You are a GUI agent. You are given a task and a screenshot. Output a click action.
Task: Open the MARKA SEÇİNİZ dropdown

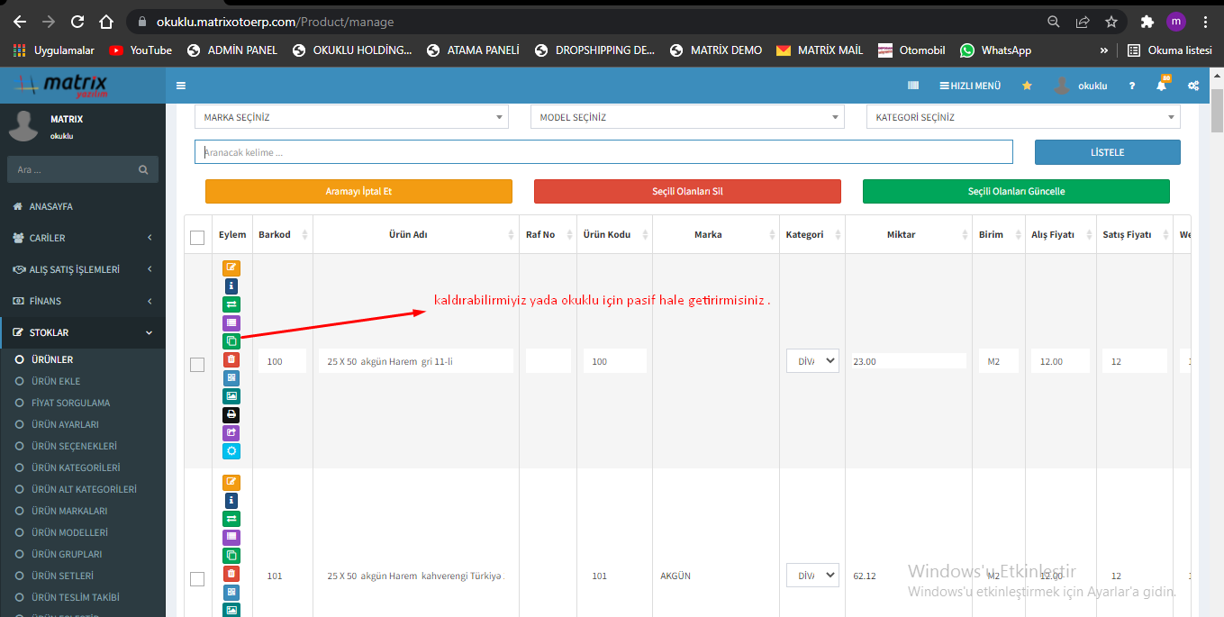point(351,117)
